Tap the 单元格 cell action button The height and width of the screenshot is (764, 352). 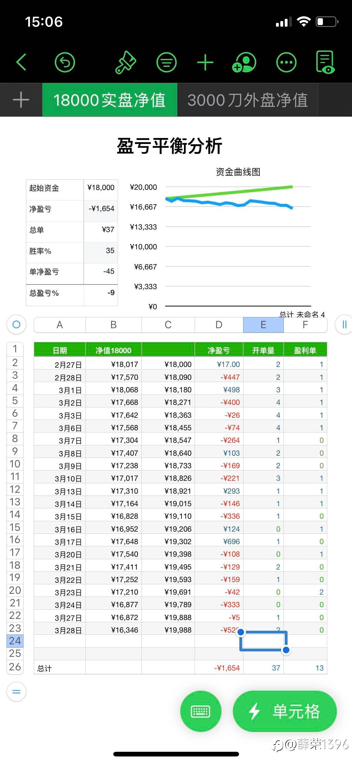click(x=285, y=711)
